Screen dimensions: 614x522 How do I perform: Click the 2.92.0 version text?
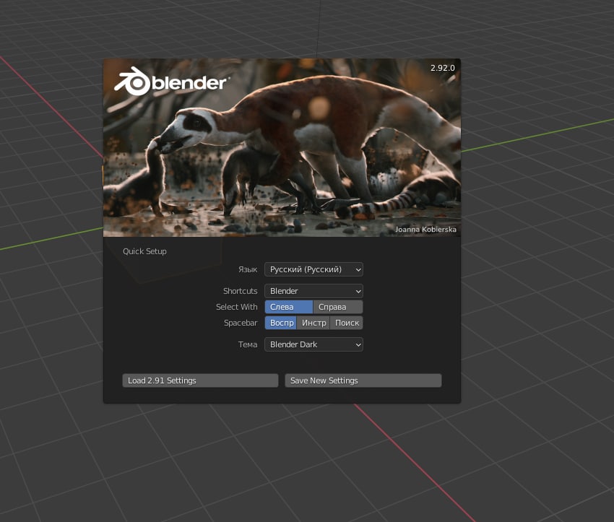pos(443,68)
